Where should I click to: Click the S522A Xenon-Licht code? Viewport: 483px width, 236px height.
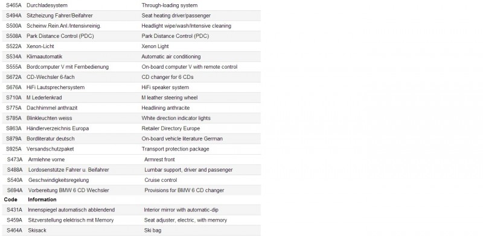13,46
